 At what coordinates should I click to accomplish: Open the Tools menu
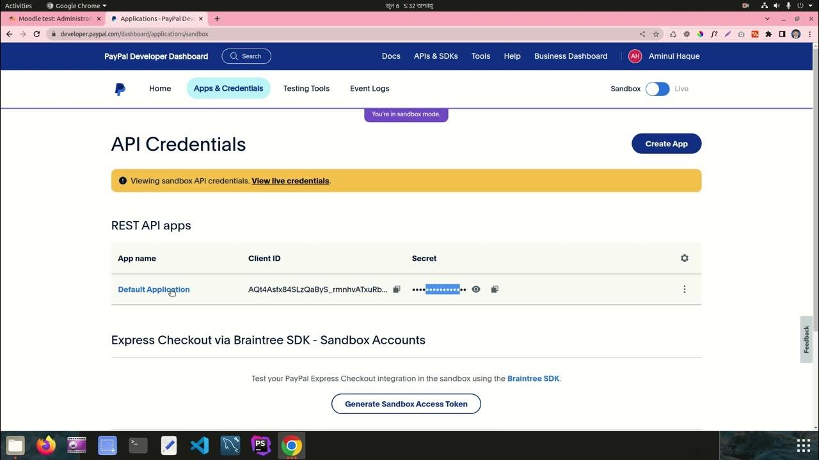pos(481,56)
